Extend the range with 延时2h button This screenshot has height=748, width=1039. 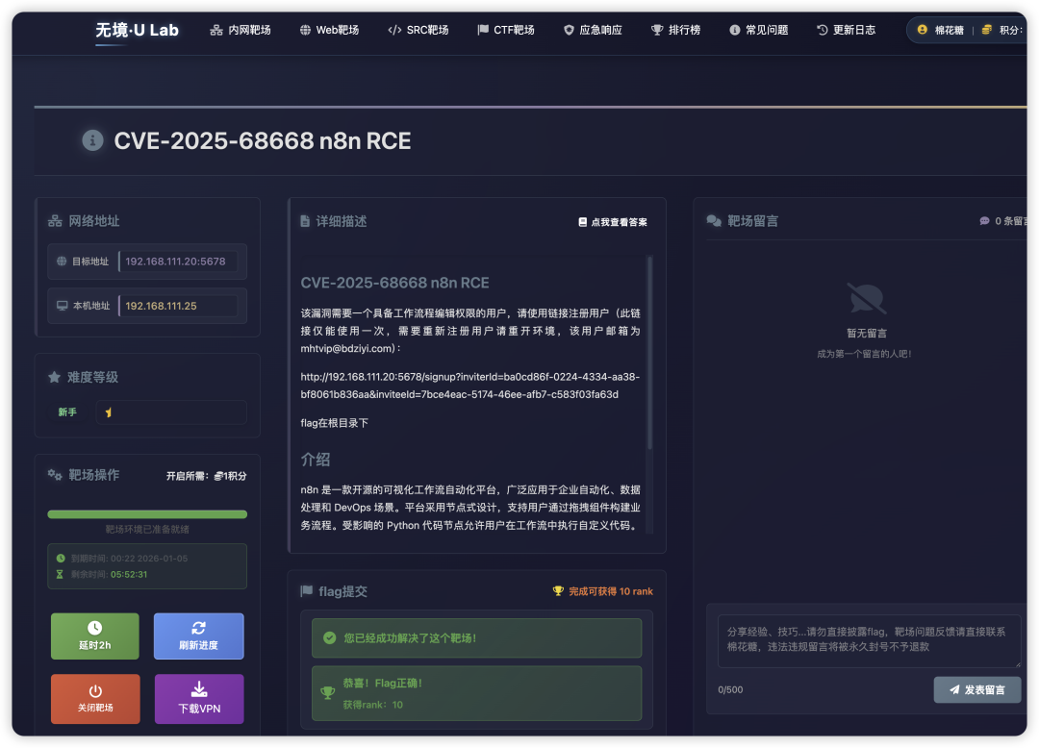tap(94, 636)
